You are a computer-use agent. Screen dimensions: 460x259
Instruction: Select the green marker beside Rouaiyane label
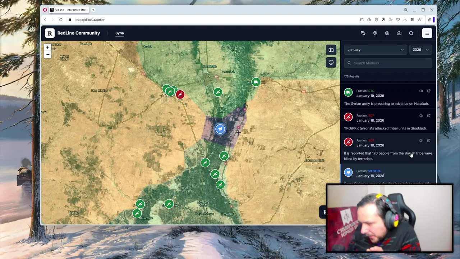[137, 213]
